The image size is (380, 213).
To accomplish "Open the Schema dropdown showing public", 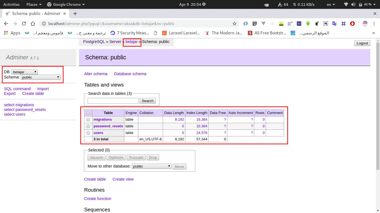I will tap(41, 77).
